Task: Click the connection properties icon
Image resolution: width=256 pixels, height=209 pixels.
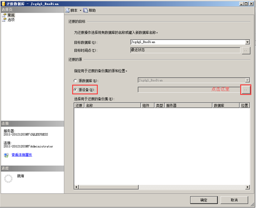Action: [x=6, y=155]
